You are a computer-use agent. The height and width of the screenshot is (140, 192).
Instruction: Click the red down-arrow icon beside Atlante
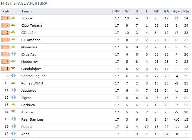click(13, 112)
